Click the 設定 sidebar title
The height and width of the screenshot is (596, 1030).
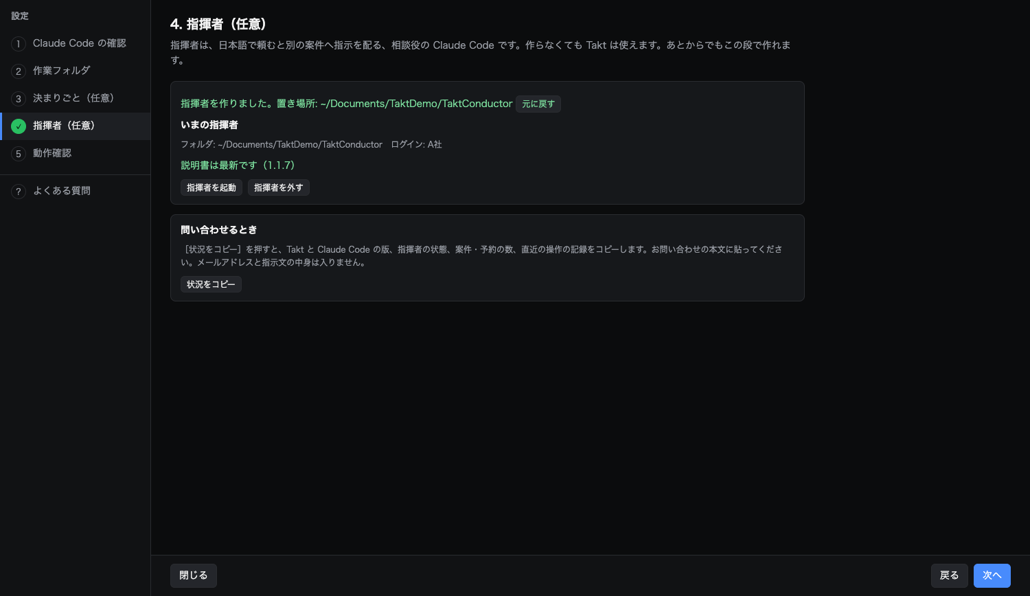pyautogui.click(x=20, y=16)
